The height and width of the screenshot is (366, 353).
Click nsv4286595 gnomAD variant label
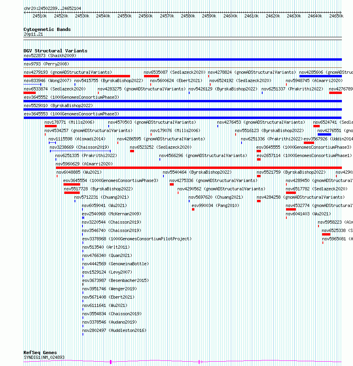point(161,139)
